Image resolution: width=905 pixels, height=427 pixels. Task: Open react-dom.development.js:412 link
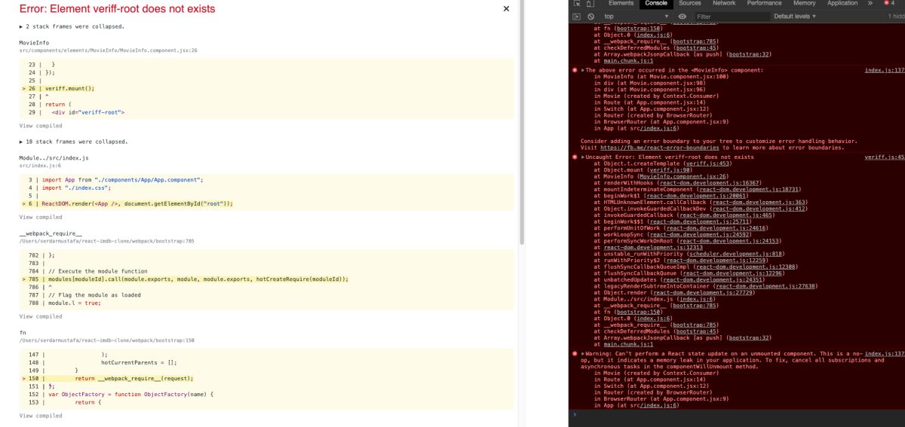coord(760,208)
